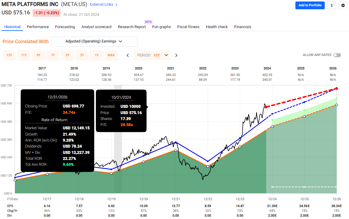This screenshot has height=219, width=349.
Task: Click the dollar sign currency icon
Action: 332,5
